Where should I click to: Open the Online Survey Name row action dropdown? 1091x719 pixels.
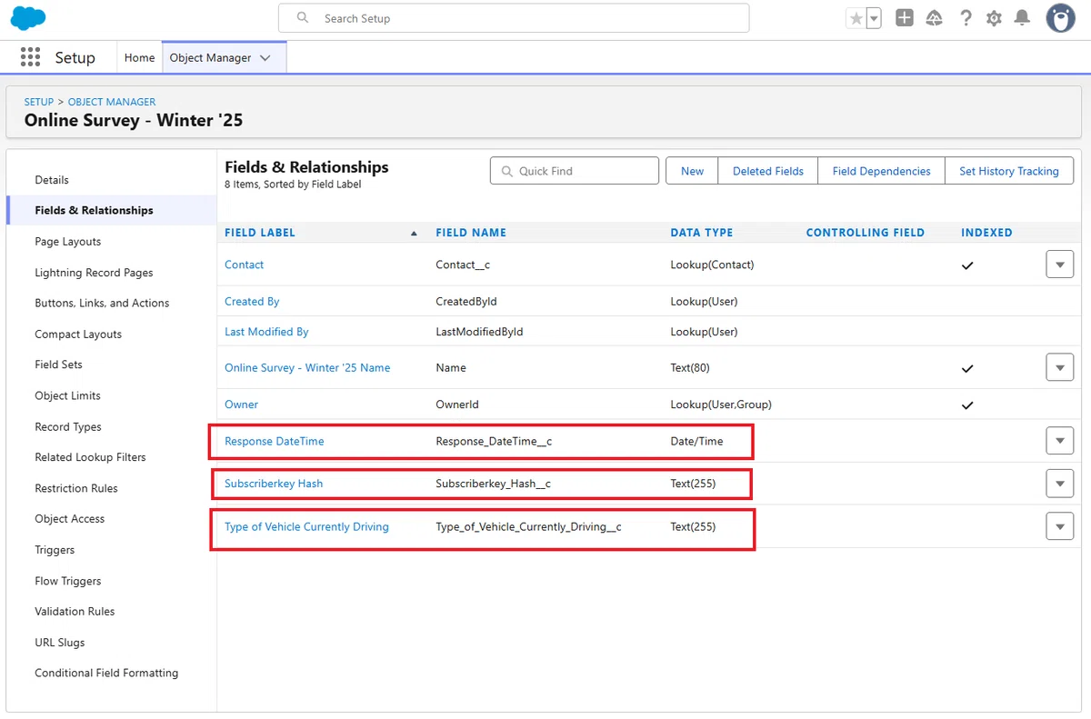(1059, 368)
